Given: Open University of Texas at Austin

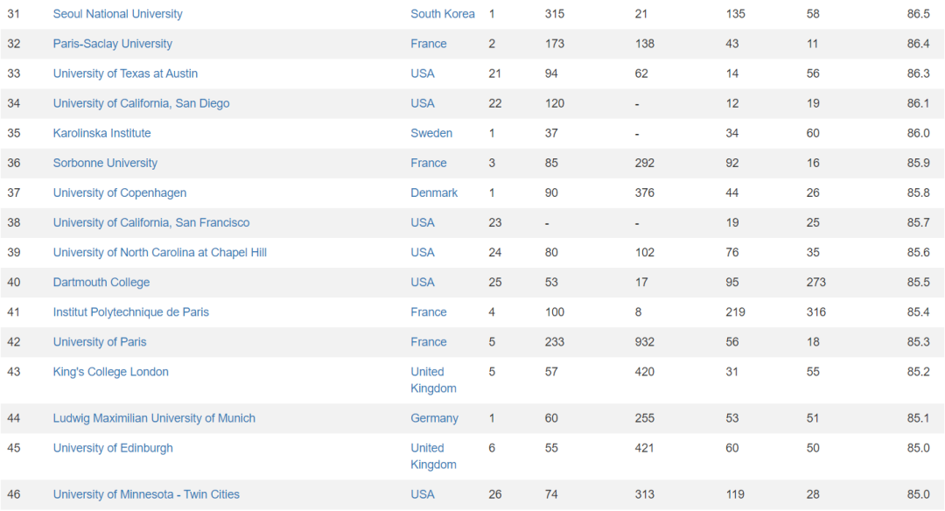Looking at the screenshot, I should pos(125,73).
